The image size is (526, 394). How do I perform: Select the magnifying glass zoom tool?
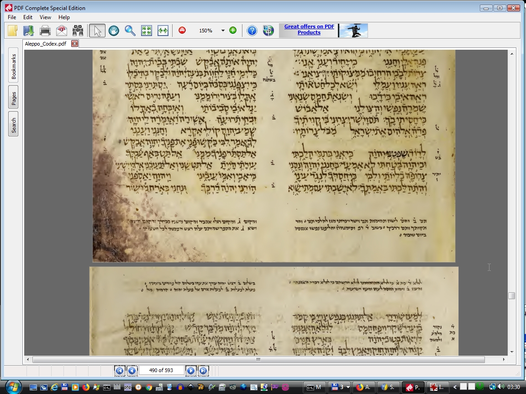tap(130, 31)
